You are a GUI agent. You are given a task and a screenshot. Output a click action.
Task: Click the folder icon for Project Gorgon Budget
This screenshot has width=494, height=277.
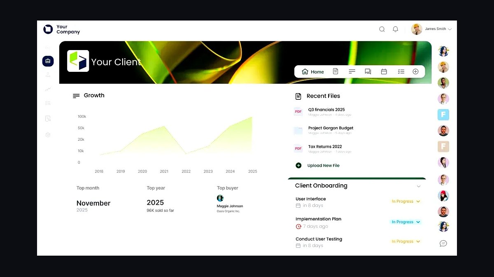pos(298,130)
